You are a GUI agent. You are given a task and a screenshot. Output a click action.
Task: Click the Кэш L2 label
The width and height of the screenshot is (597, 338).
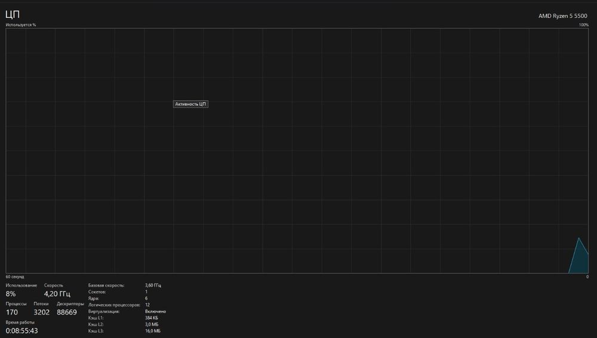point(96,324)
